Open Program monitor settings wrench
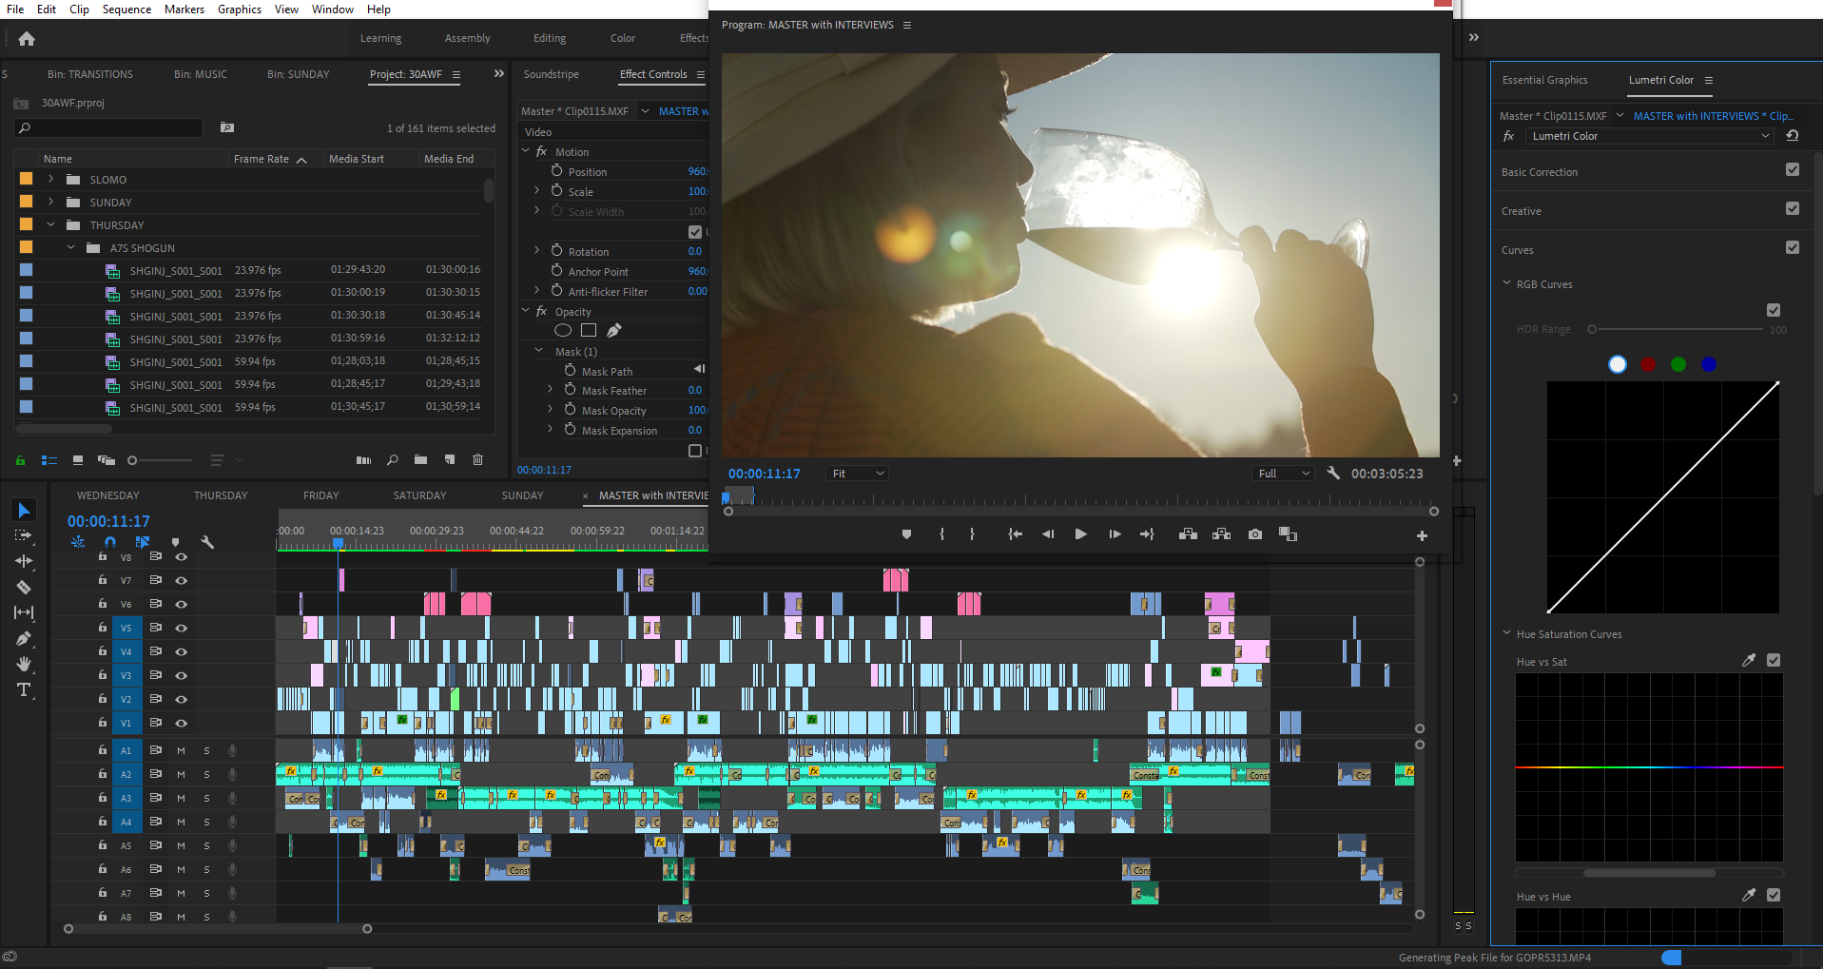 (1333, 473)
